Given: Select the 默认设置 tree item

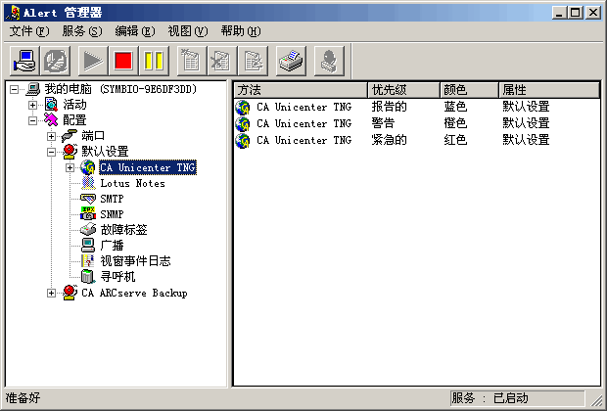Looking at the screenshot, I should click(105, 152).
